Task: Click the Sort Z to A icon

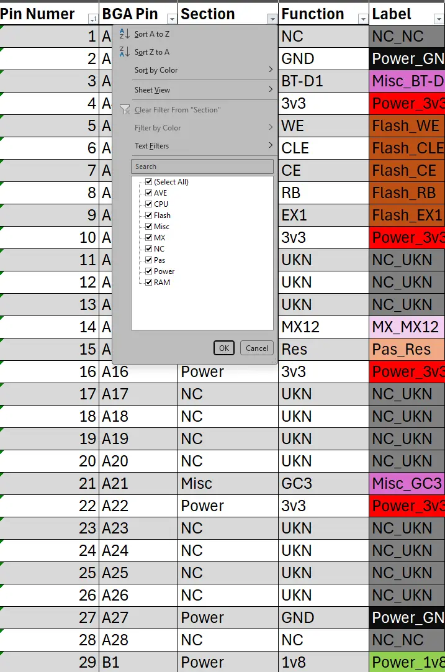Action: [x=124, y=52]
